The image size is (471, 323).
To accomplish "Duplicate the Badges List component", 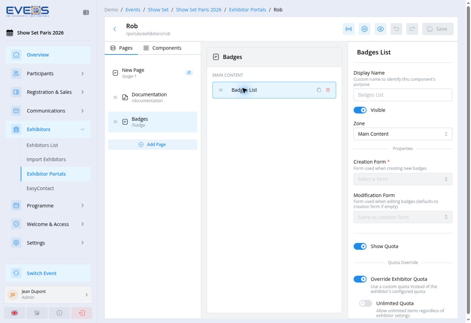I will click(319, 90).
